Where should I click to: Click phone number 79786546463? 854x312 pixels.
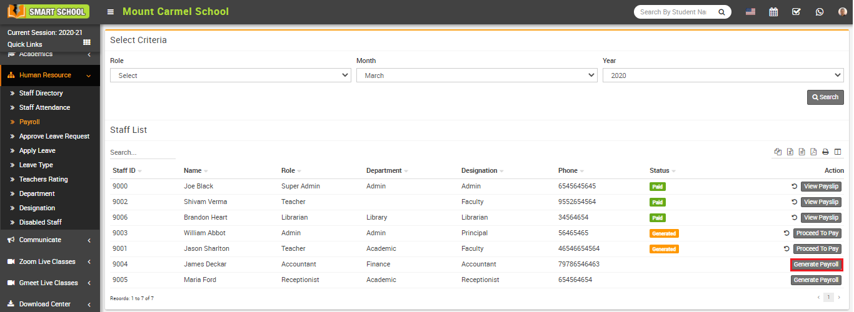(x=579, y=264)
